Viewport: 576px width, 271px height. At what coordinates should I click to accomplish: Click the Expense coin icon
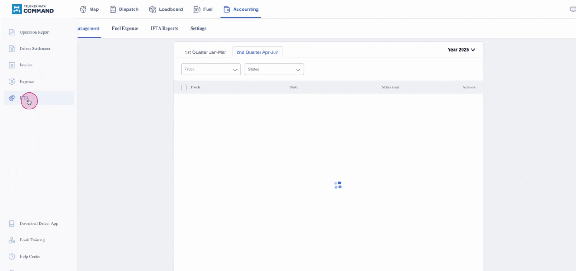(12, 82)
